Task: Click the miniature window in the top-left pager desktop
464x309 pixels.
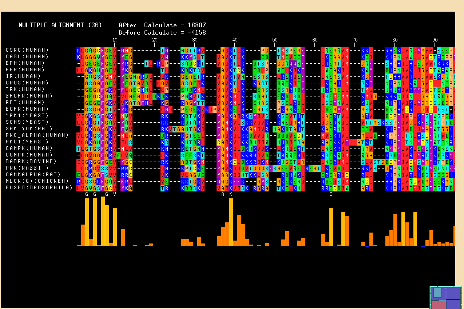Action: point(437,293)
